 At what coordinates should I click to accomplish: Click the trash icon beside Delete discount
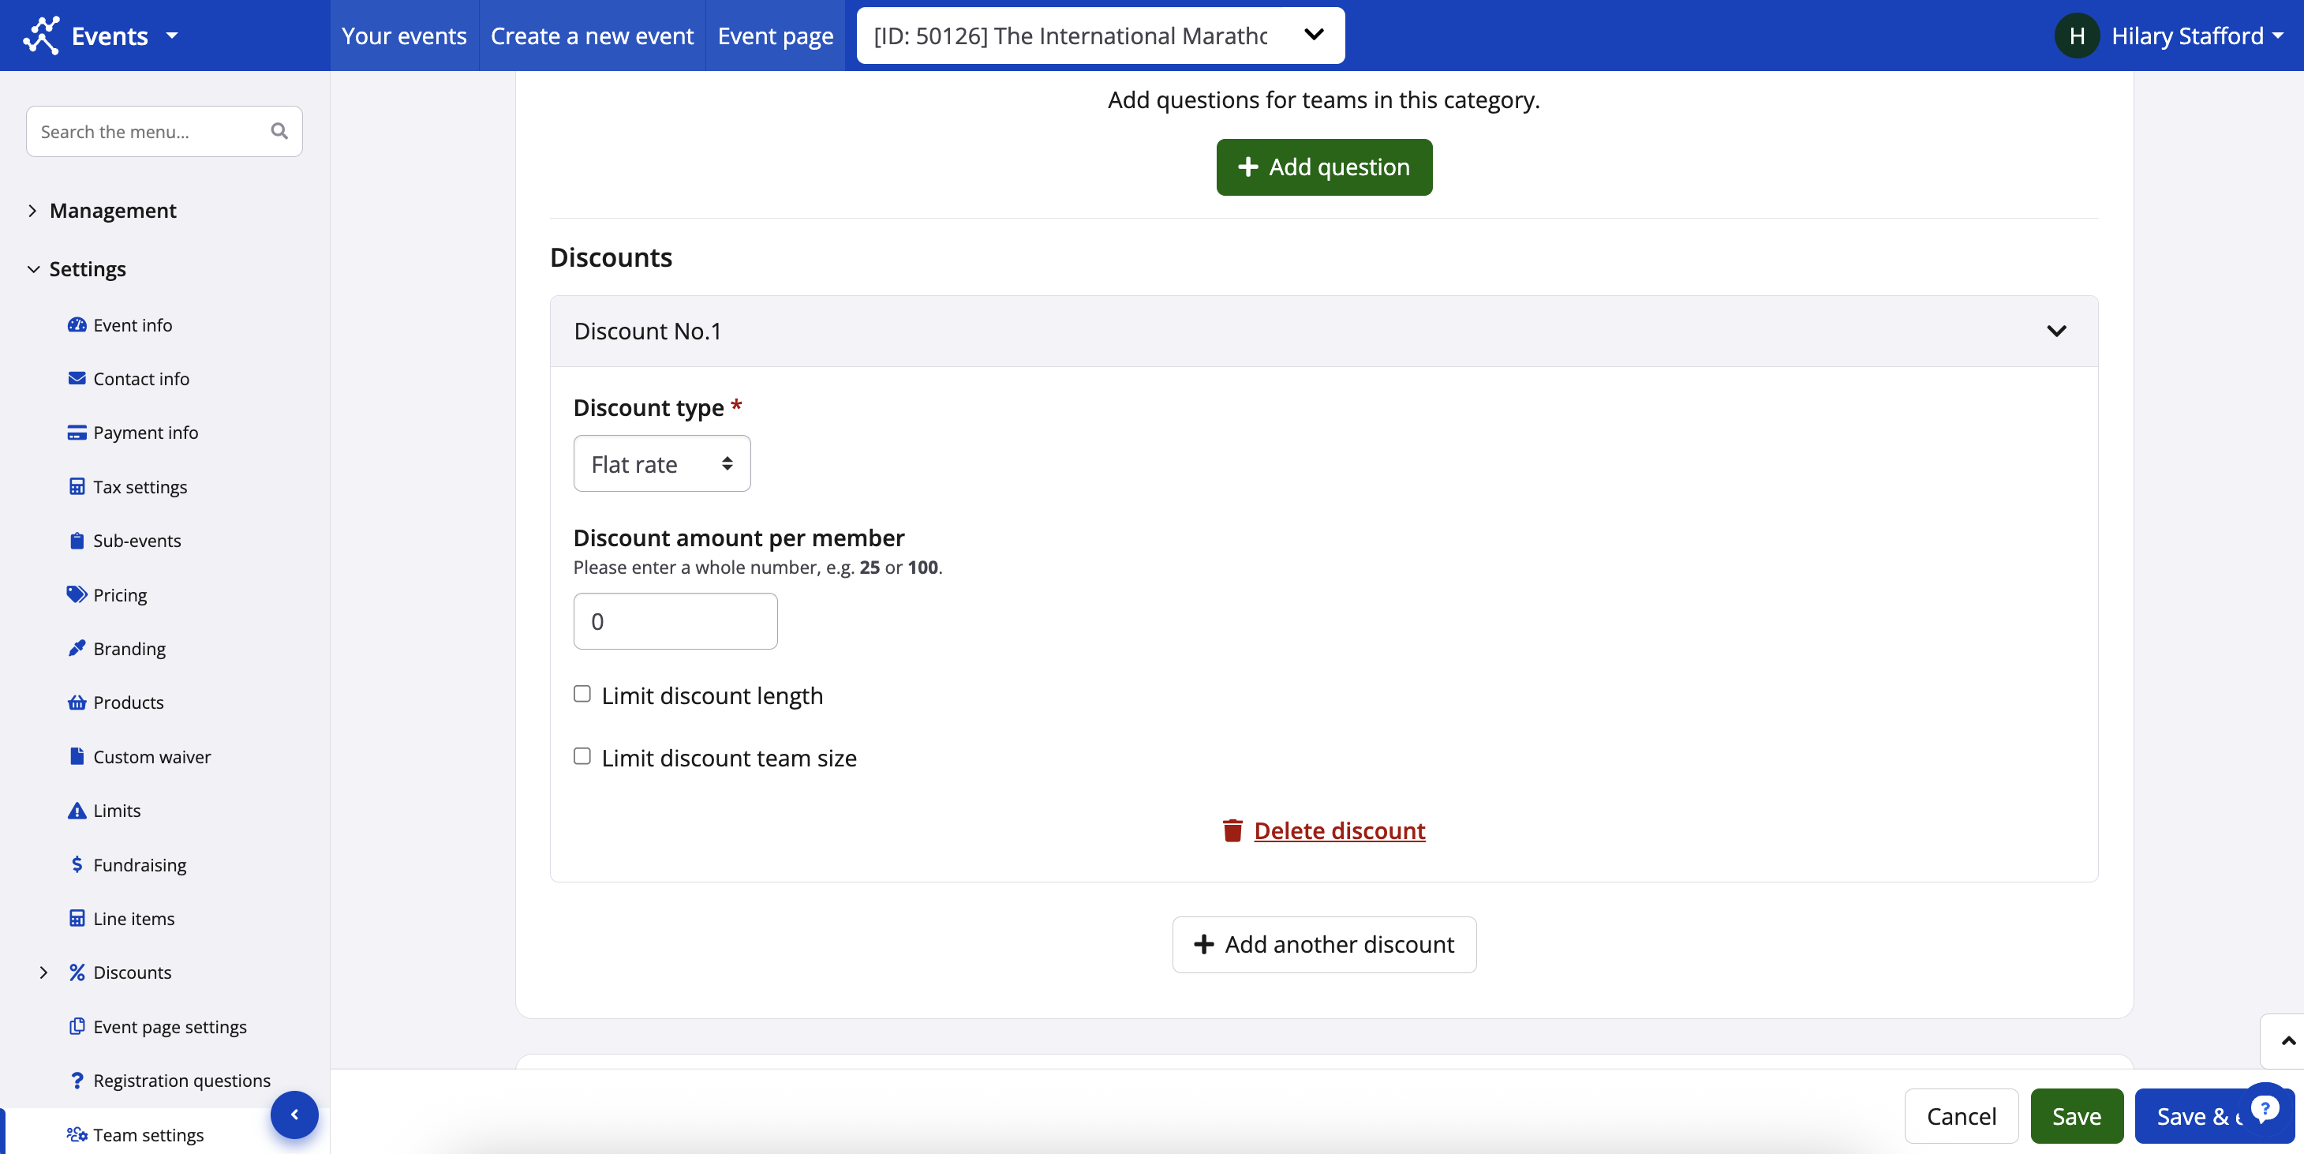1232,830
